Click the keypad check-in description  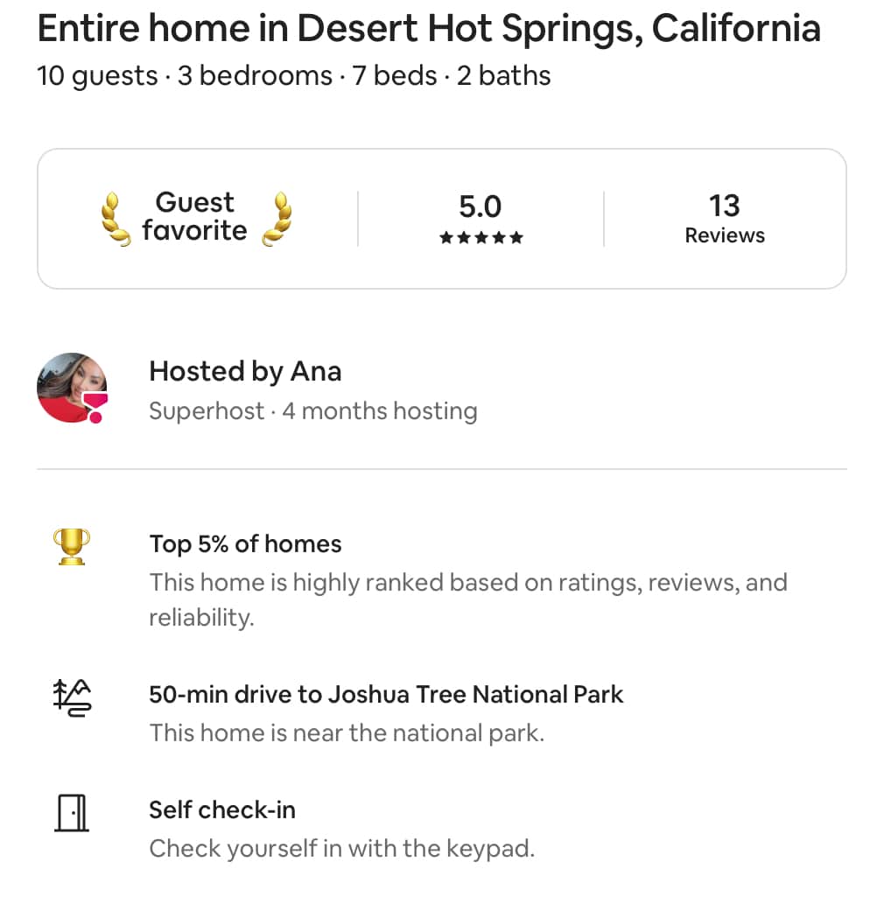(341, 849)
